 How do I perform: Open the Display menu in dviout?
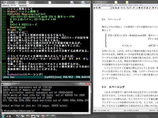[111, 5]
